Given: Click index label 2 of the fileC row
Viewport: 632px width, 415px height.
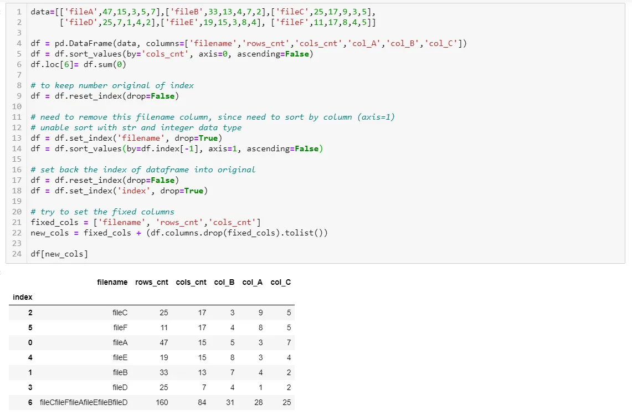Looking at the screenshot, I should (x=30, y=312).
